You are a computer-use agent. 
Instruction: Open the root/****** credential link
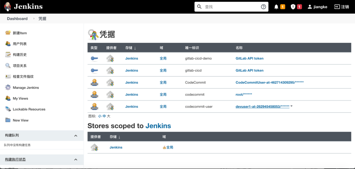(244, 95)
